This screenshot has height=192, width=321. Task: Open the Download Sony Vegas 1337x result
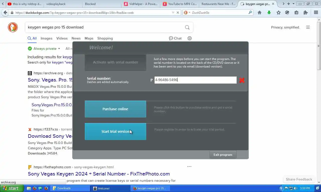pos(50,136)
